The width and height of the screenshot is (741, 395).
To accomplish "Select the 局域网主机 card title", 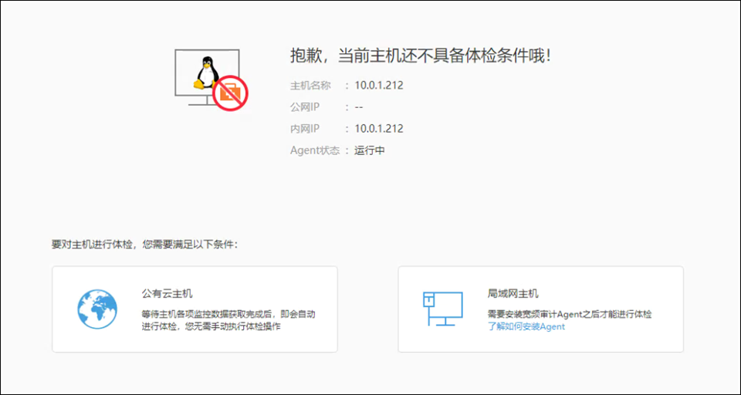I will (x=513, y=293).
